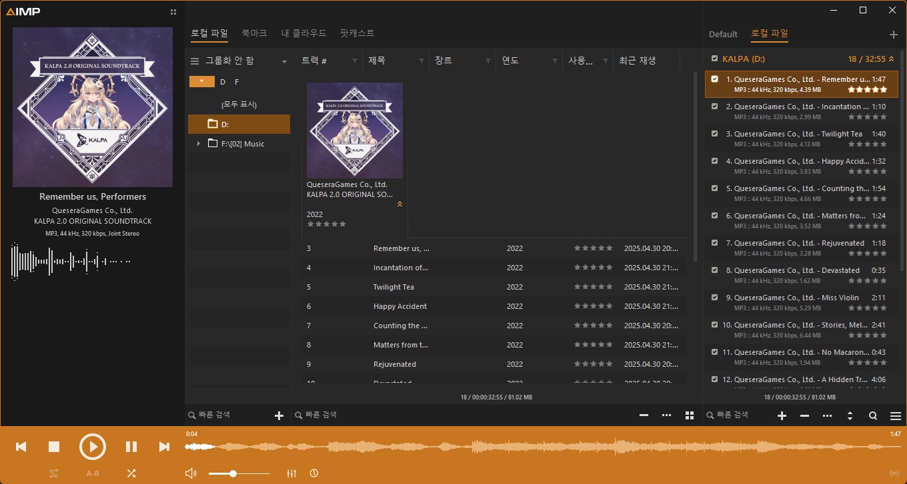Screen dimensions: 907x484
Task: Click the 0:04 elapsed time label
Action: [x=191, y=434]
